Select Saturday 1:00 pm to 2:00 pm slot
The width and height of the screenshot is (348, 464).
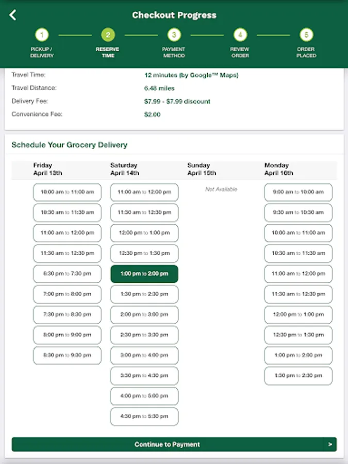coord(144,274)
